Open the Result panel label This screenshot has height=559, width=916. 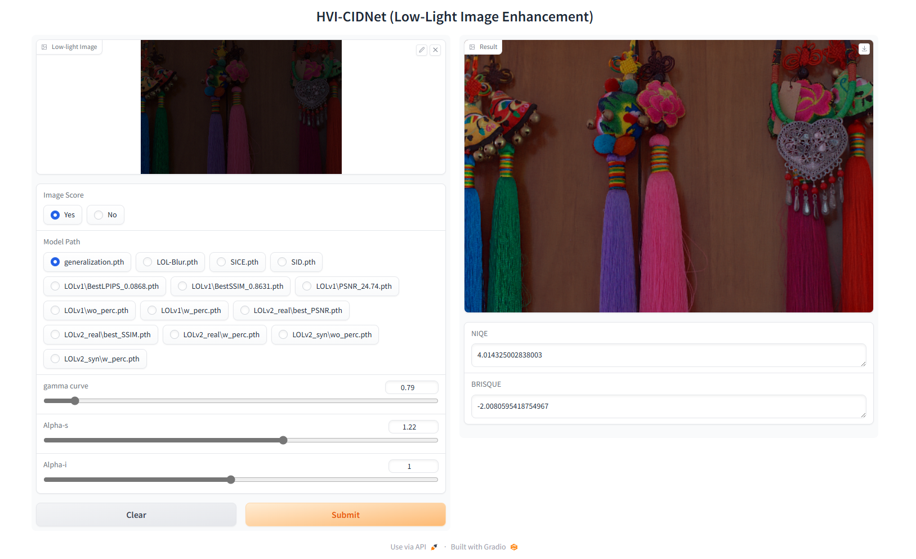pos(488,47)
